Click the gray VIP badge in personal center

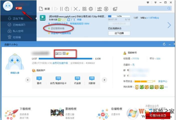pos(58,54)
